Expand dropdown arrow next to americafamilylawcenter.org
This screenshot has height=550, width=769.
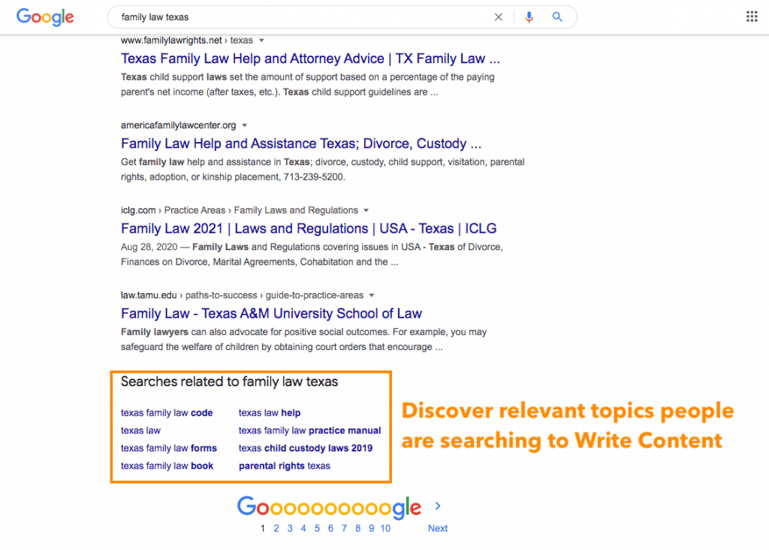[244, 125]
